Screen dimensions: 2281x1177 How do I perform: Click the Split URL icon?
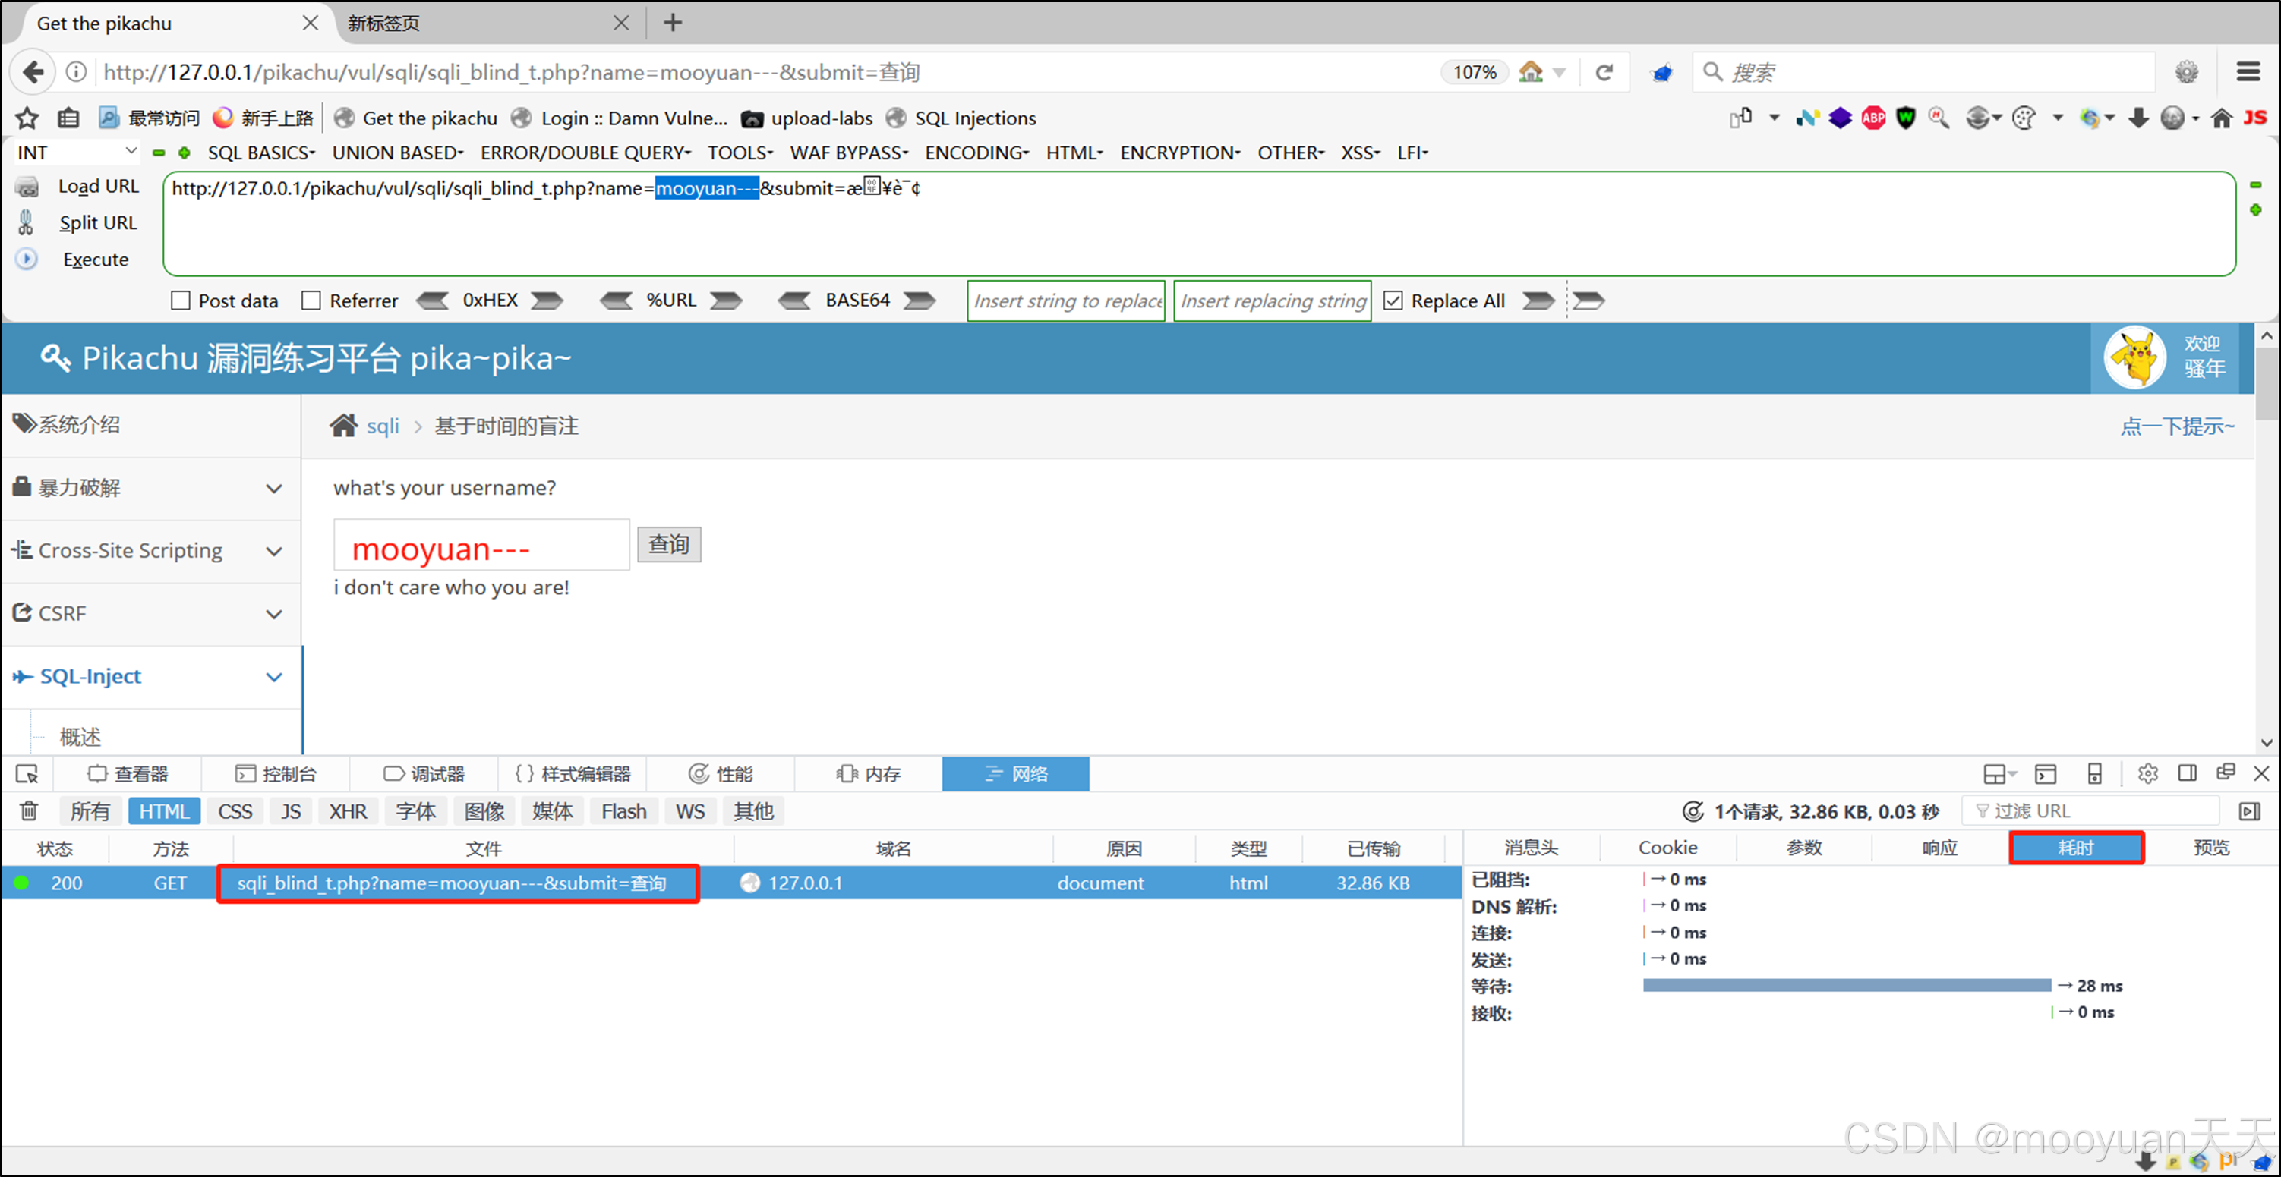pos(27,223)
